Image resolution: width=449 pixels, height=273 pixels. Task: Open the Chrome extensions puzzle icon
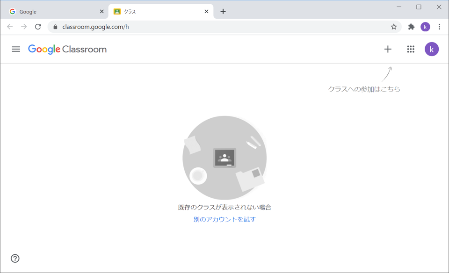[411, 27]
